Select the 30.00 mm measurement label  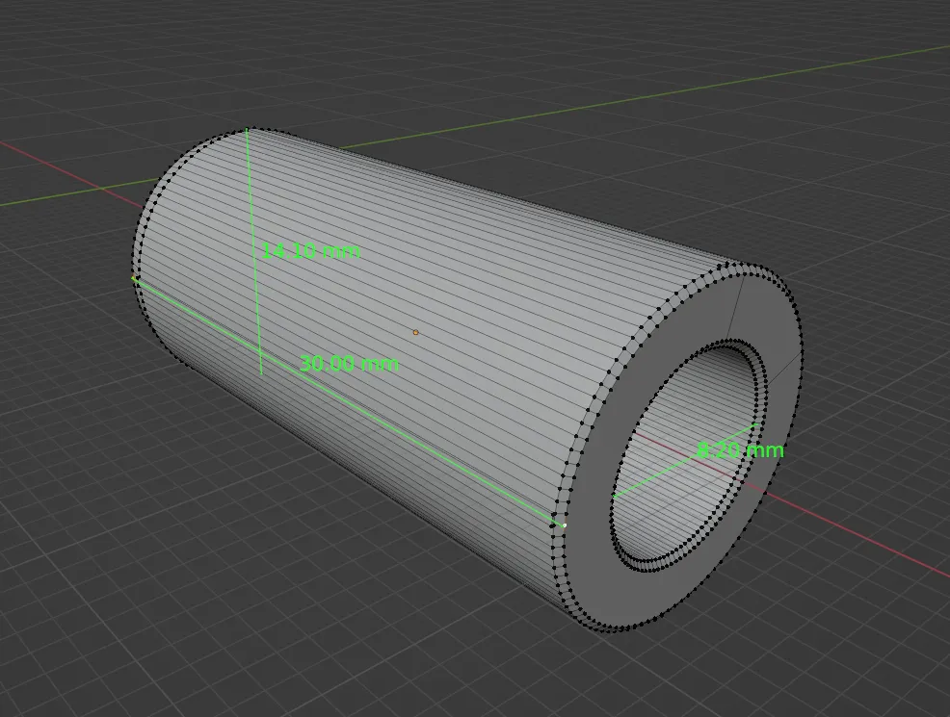click(350, 364)
